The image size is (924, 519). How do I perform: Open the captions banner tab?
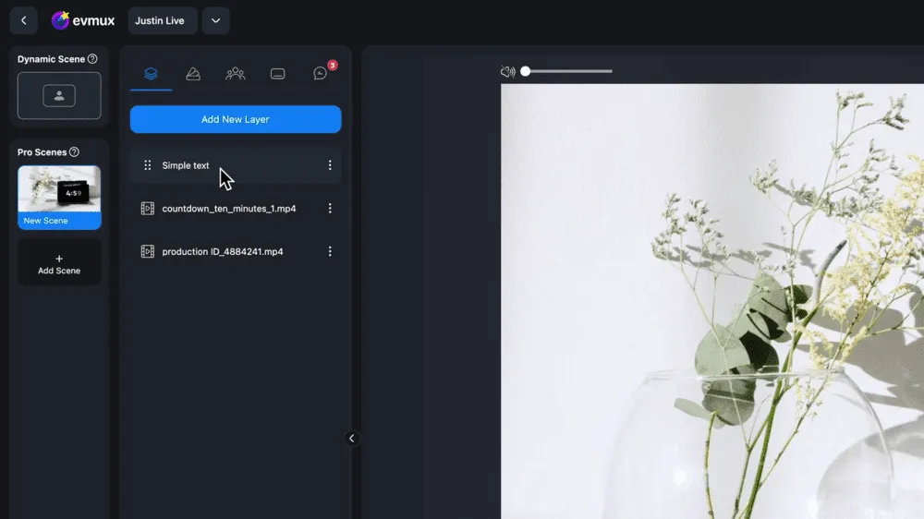[x=277, y=74]
